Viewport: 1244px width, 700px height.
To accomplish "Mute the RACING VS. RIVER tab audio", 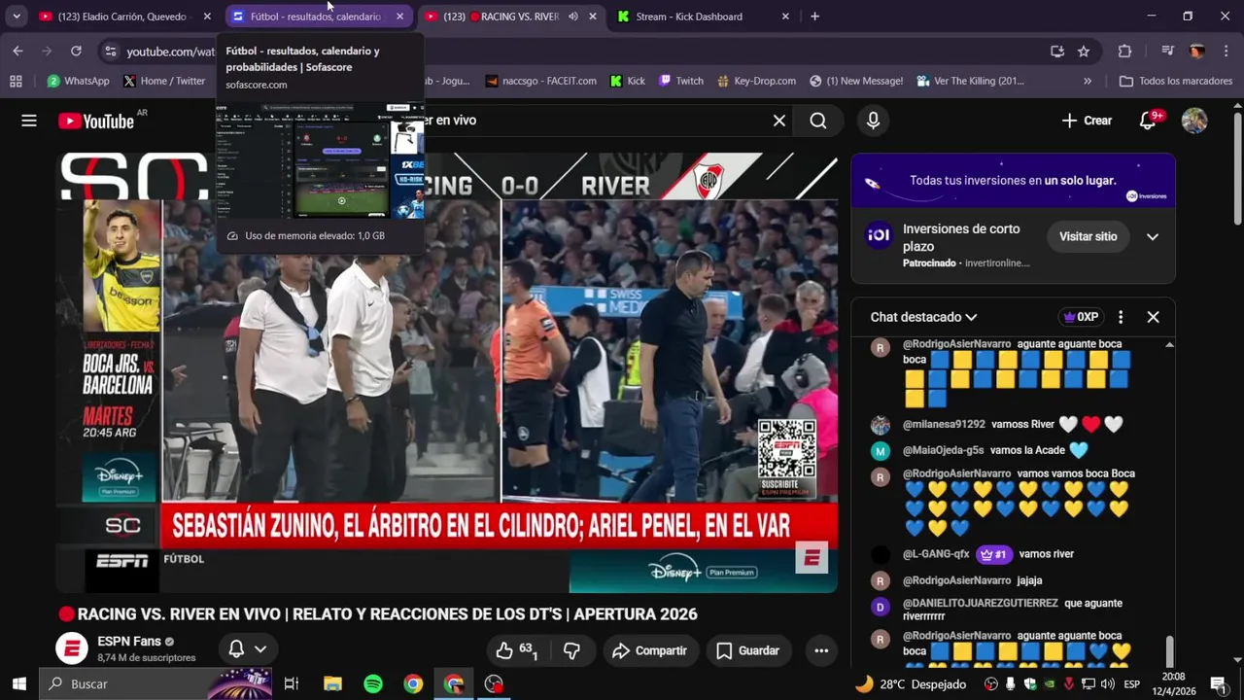I will (573, 17).
